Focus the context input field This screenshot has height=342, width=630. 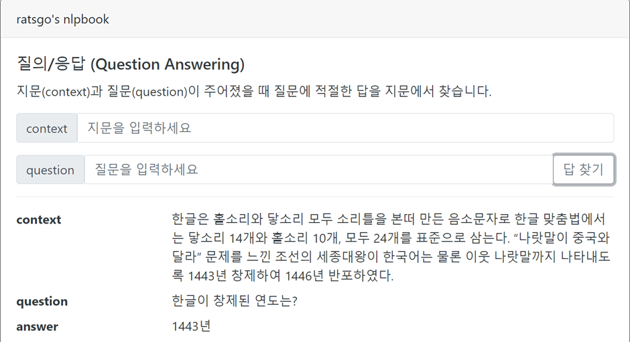point(345,128)
